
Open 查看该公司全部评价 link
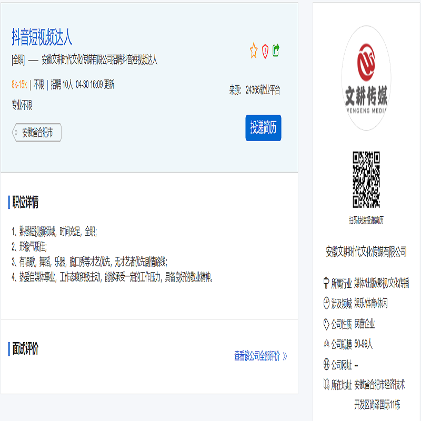click(x=257, y=356)
